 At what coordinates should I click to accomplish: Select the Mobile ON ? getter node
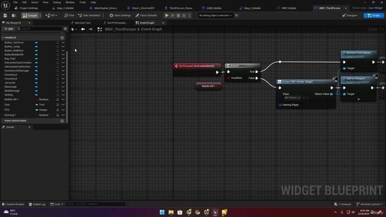click(x=209, y=86)
